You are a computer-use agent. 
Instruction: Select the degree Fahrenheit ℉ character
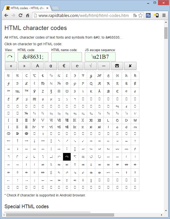tap(83, 76)
